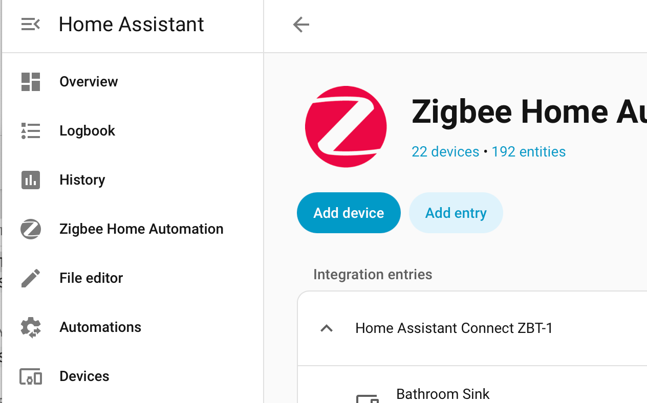Click the red Zigbee logo
This screenshot has width=647, height=403.
[346, 126]
